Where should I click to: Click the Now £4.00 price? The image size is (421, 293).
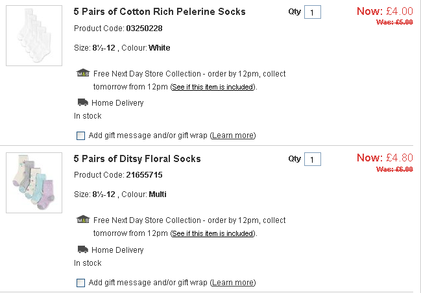(385, 11)
